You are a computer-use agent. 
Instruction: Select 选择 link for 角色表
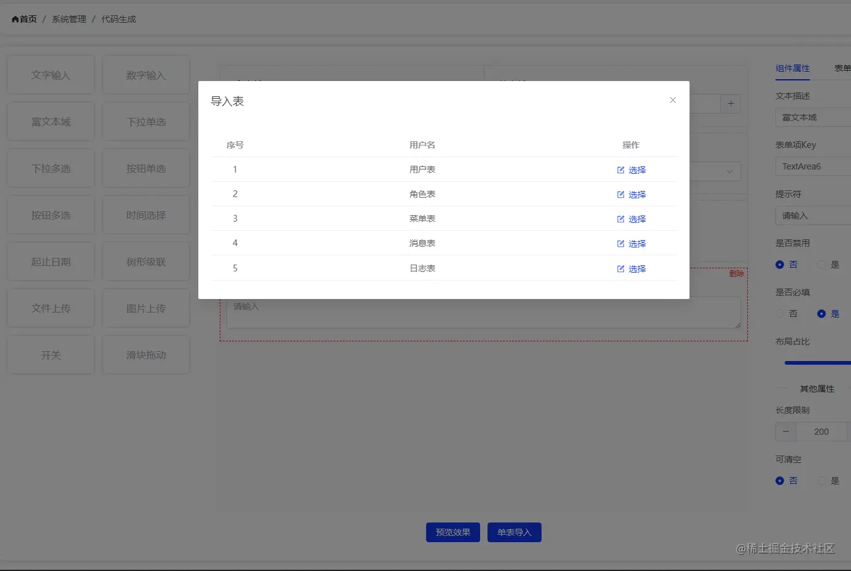tap(637, 195)
